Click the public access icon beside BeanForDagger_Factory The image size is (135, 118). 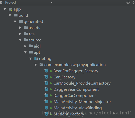(51, 71)
